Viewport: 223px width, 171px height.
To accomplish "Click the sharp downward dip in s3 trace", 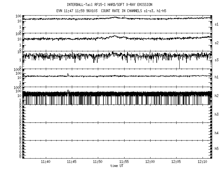I will pos(179,65).
